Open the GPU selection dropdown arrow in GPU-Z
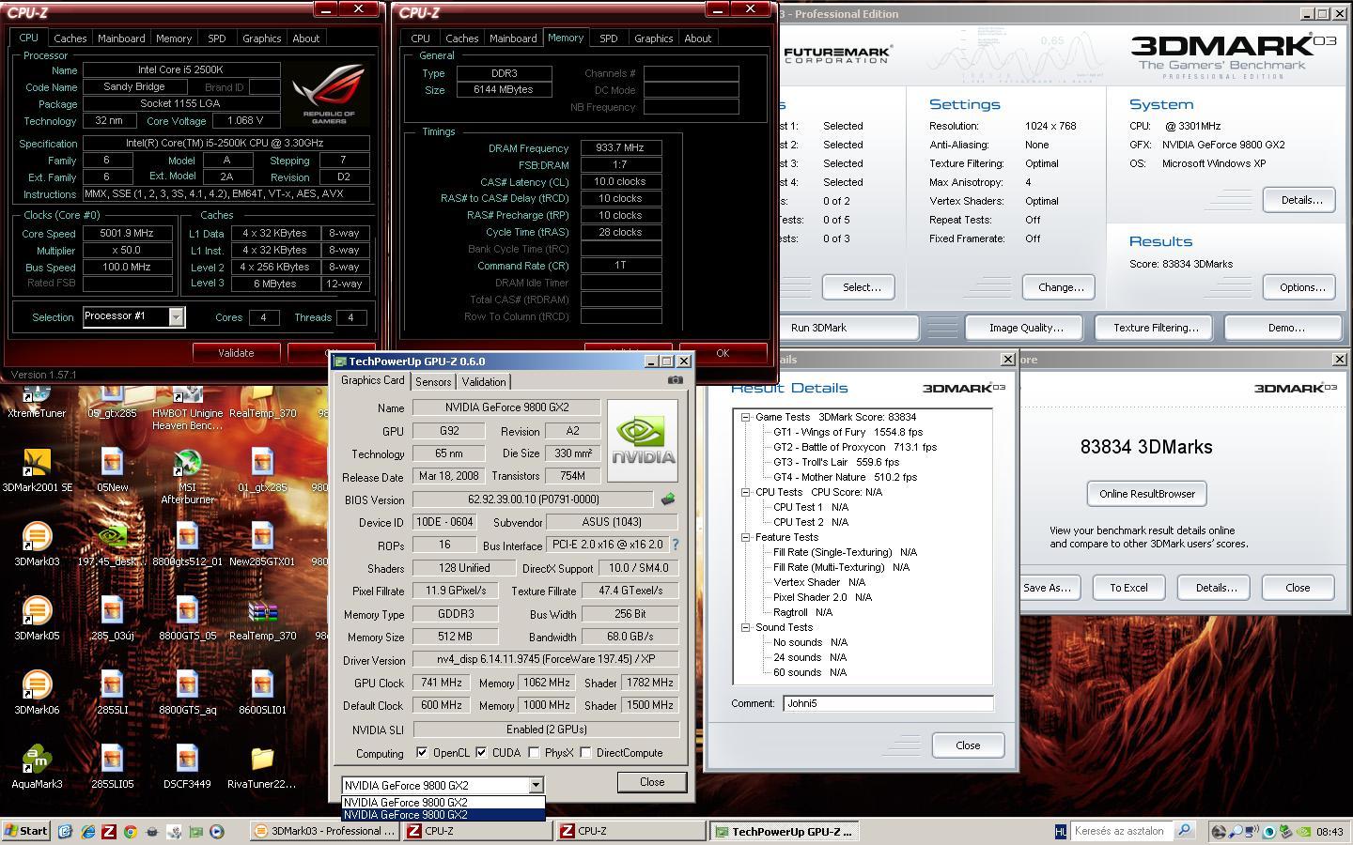Screen dimensions: 1353x845 (536, 785)
